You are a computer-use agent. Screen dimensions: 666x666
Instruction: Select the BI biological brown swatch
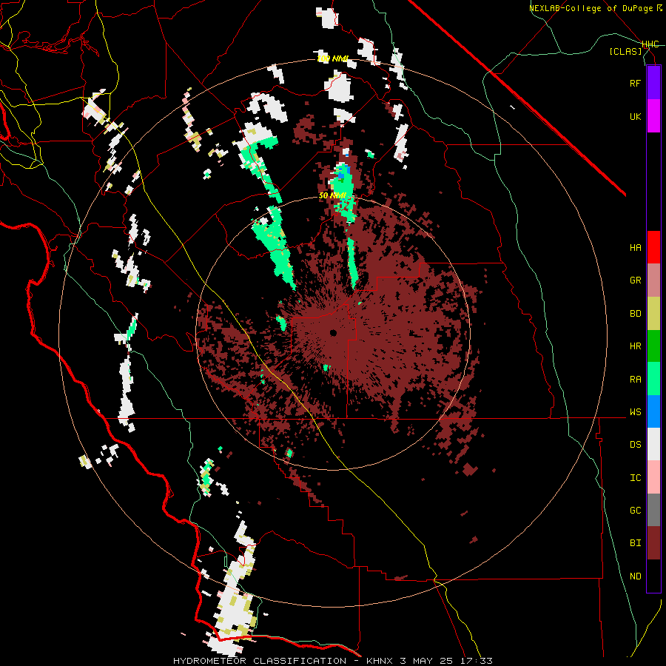click(653, 543)
